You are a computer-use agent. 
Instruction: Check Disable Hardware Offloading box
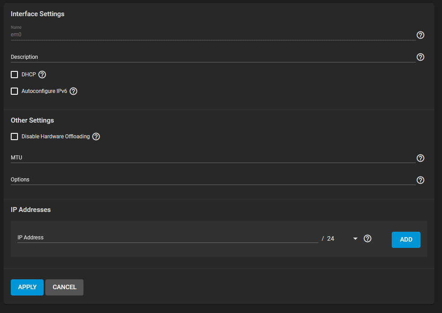(14, 137)
